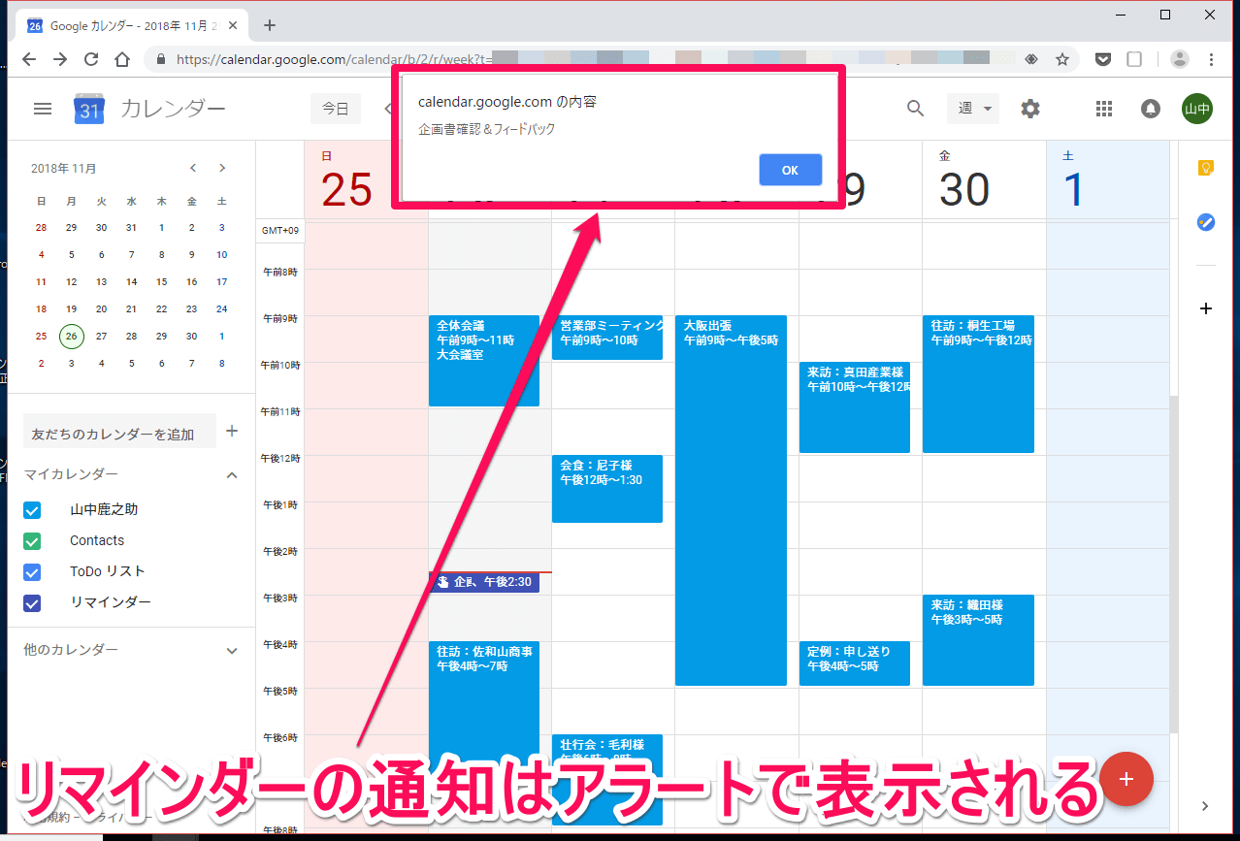The width and height of the screenshot is (1240, 841).
Task: Open the 週 view dropdown
Action: (974, 109)
